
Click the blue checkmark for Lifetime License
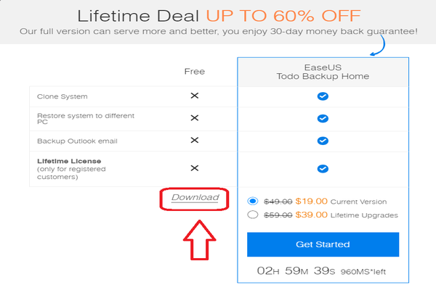click(323, 169)
